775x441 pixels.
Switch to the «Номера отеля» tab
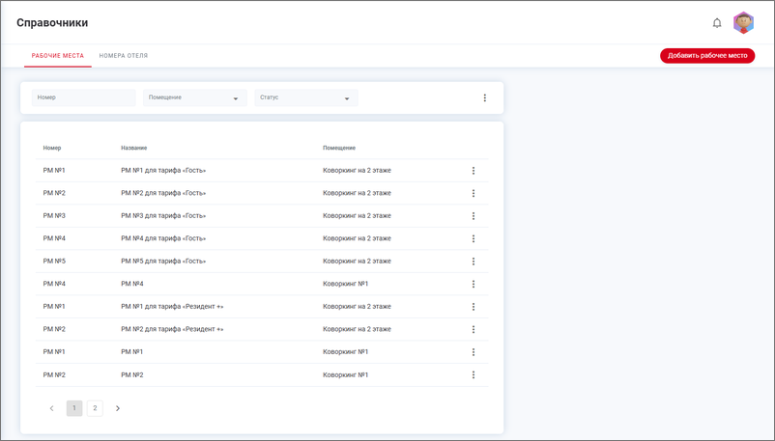[124, 56]
